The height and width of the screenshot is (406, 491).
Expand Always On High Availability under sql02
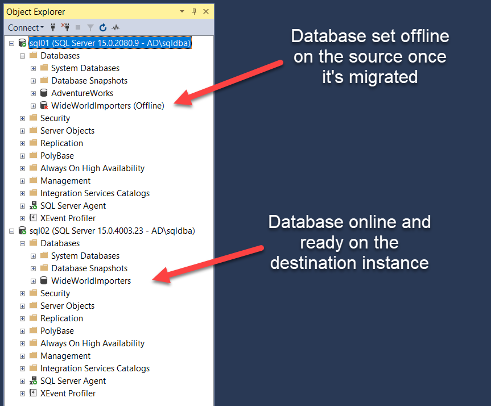click(22, 344)
